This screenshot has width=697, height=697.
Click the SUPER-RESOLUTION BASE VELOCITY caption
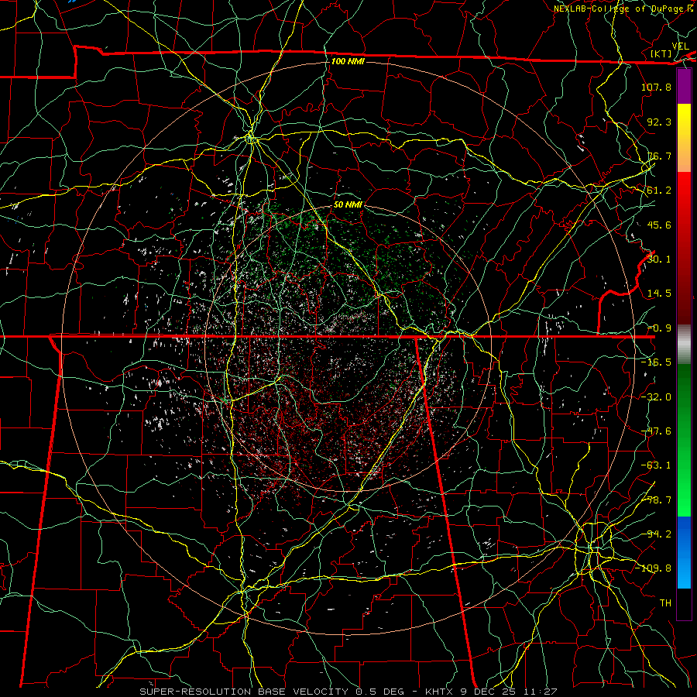(x=244, y=692)
